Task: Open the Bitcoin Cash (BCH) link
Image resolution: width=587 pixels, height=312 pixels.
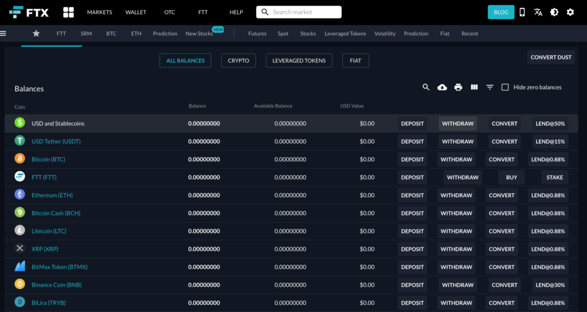Action: pos(56,213)
